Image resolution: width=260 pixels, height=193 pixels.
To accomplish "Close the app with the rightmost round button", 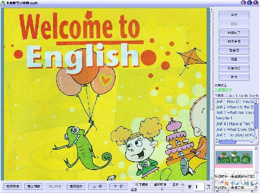I will coord(256,3).
